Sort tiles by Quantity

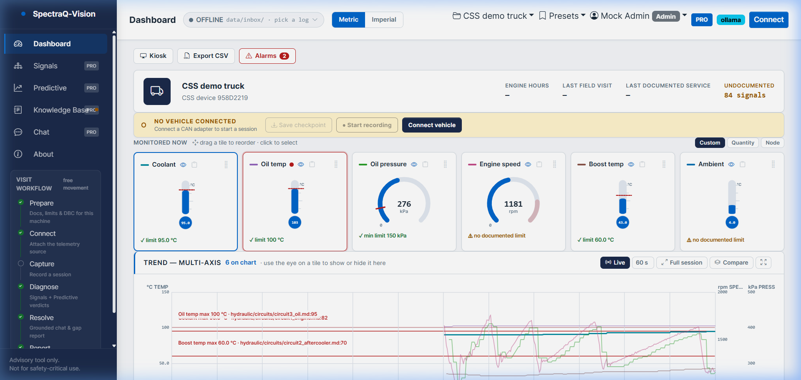(743, 142)
